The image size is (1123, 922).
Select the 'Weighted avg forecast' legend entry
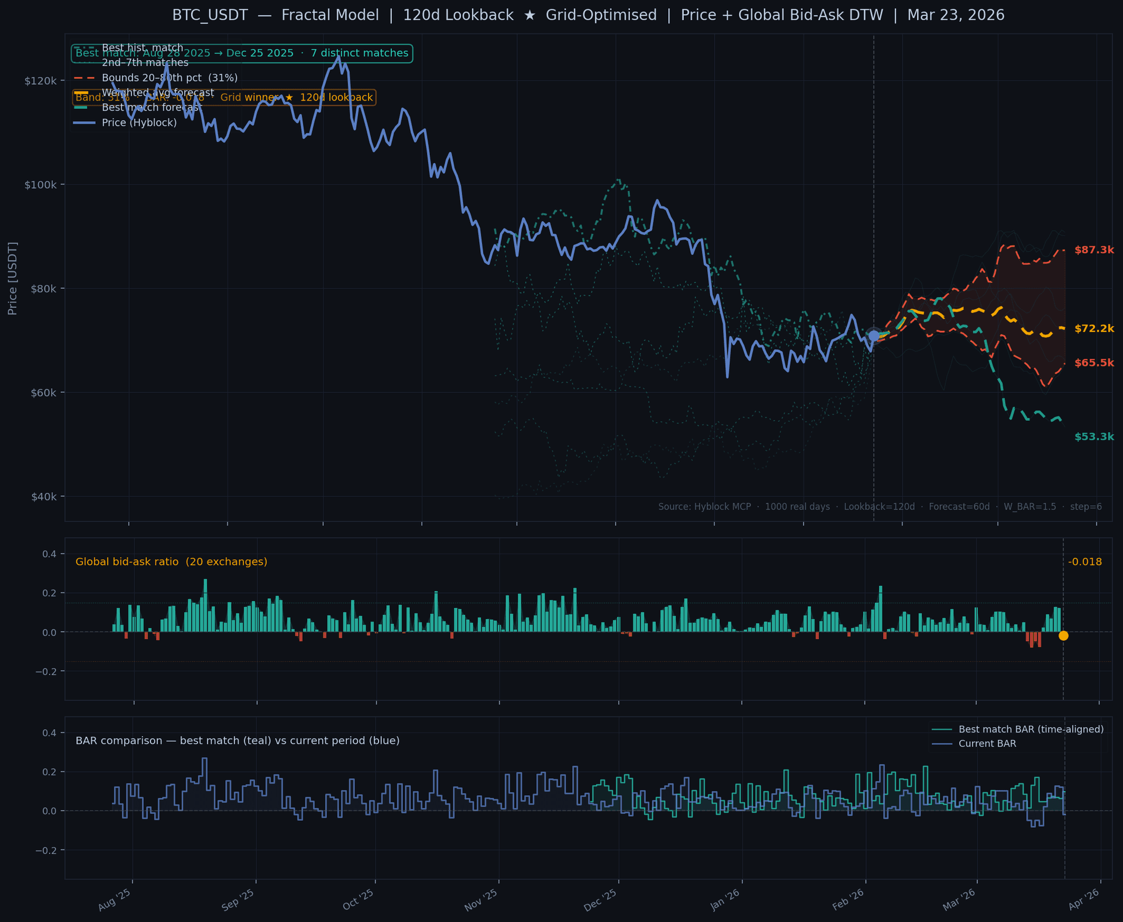coord(144,93)
